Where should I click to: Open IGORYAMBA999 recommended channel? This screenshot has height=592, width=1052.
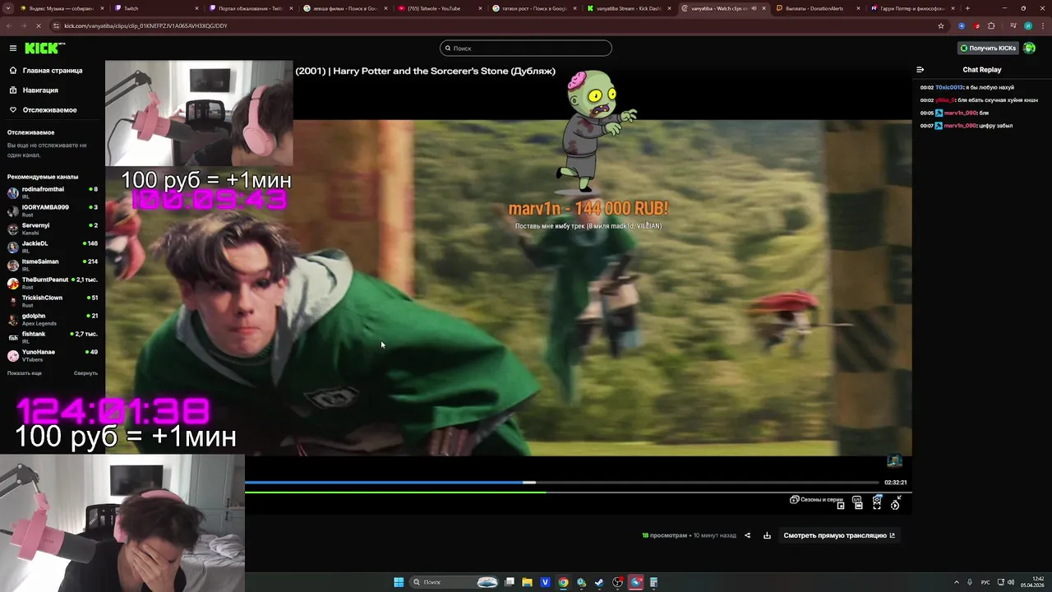coord(53,210)
